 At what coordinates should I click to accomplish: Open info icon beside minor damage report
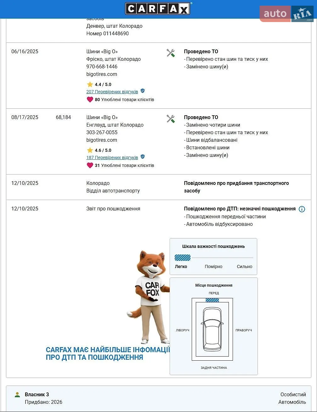tap(302, 209)
